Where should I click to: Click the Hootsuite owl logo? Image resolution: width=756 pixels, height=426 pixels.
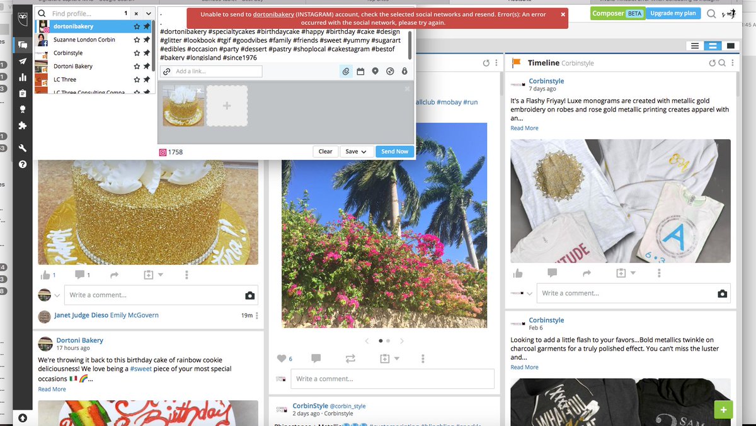click(x=23, y=18)
